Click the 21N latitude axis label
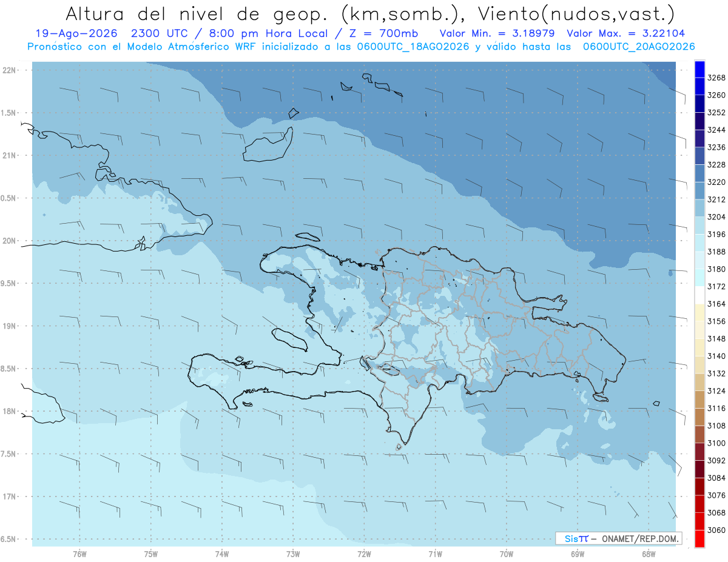The image size is (728, 562). [8, 155]
